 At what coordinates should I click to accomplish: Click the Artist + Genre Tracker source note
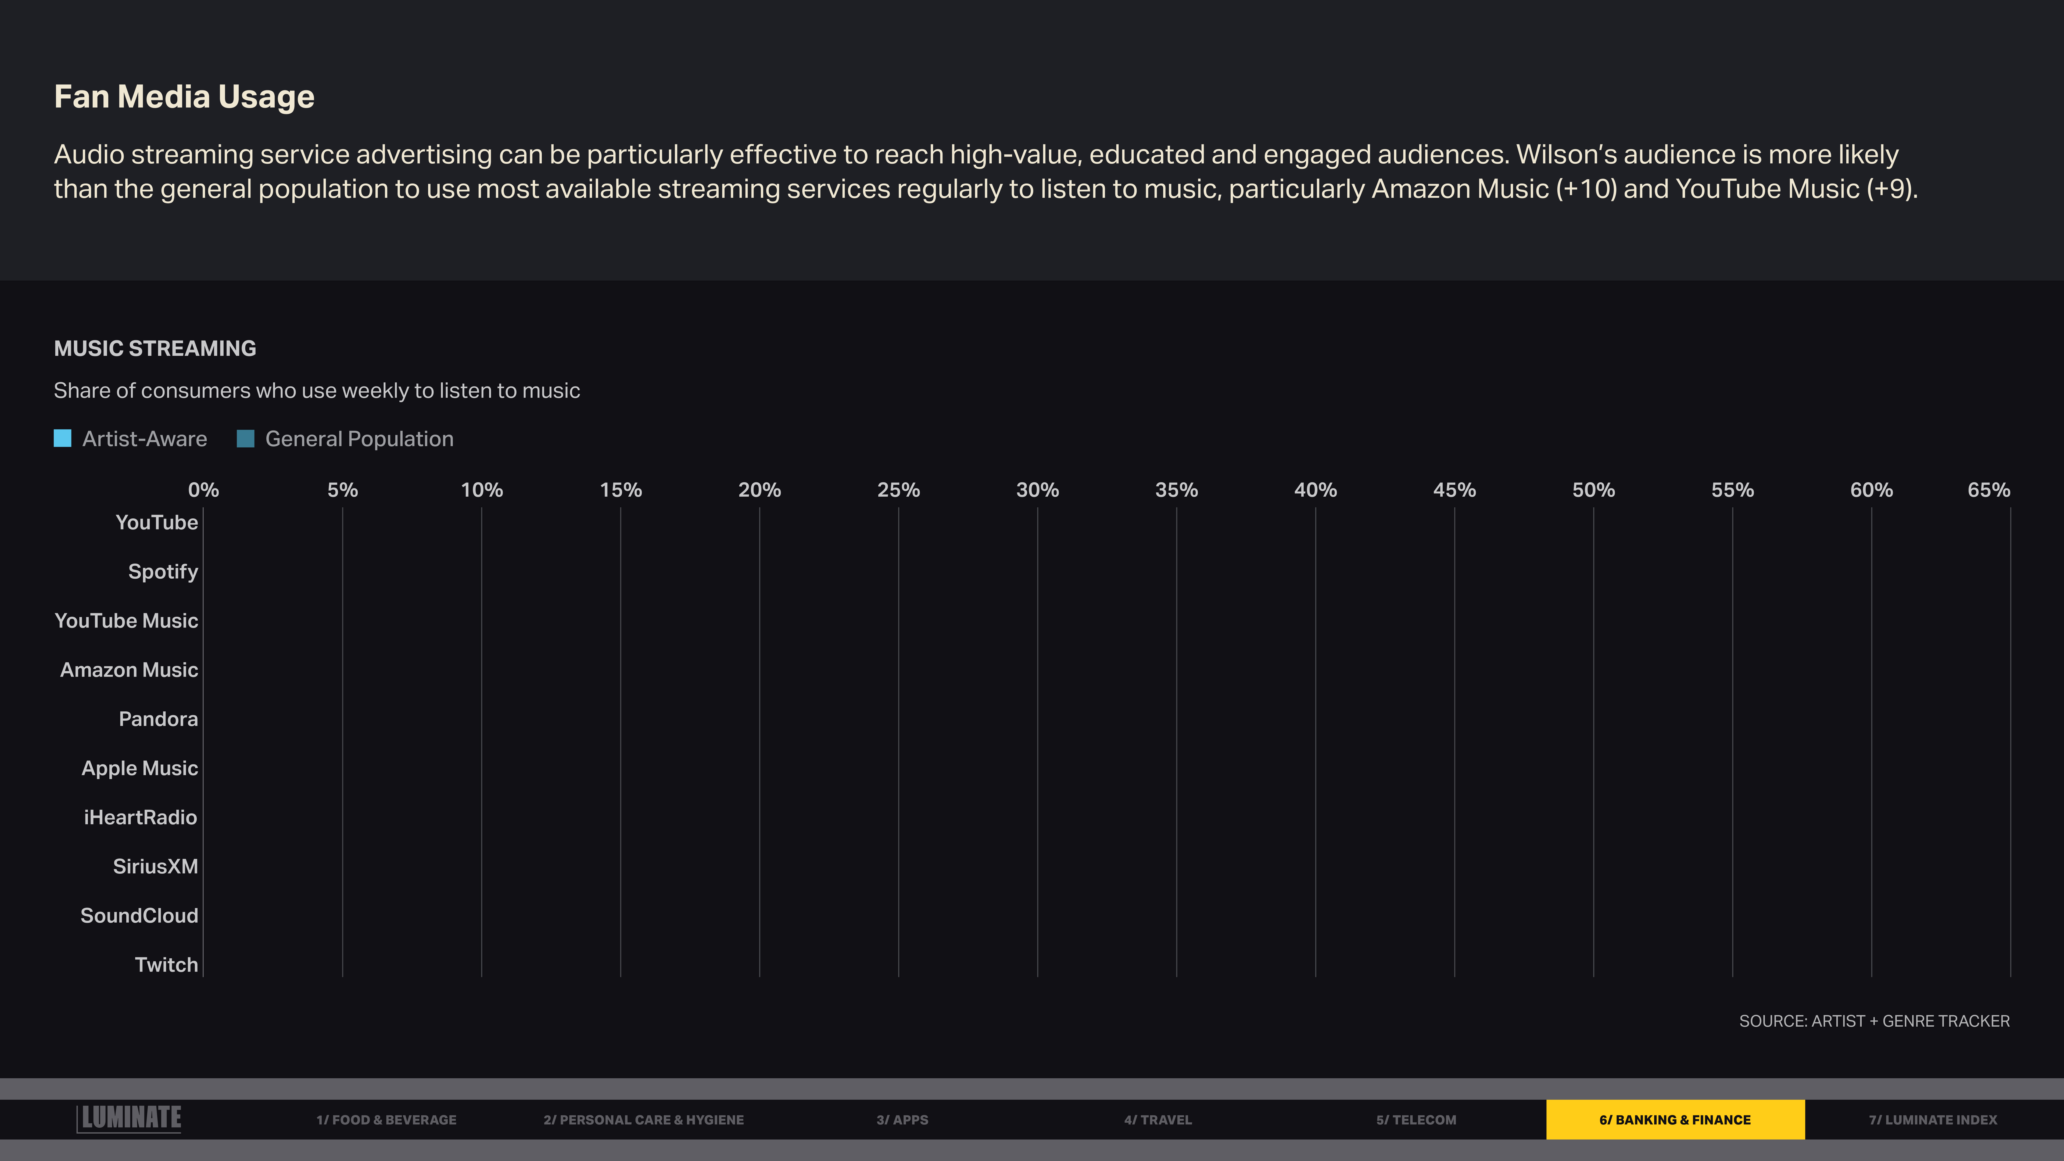1874,1021
